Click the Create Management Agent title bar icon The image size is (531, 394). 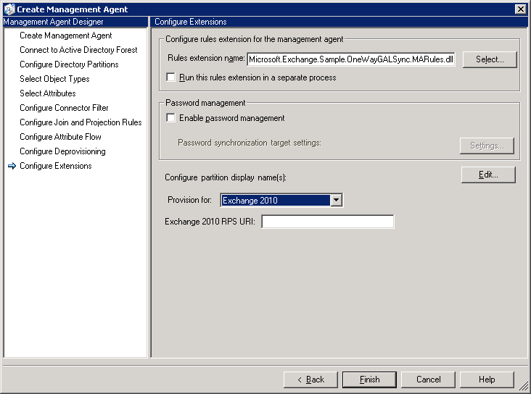[x=9, y=9]
